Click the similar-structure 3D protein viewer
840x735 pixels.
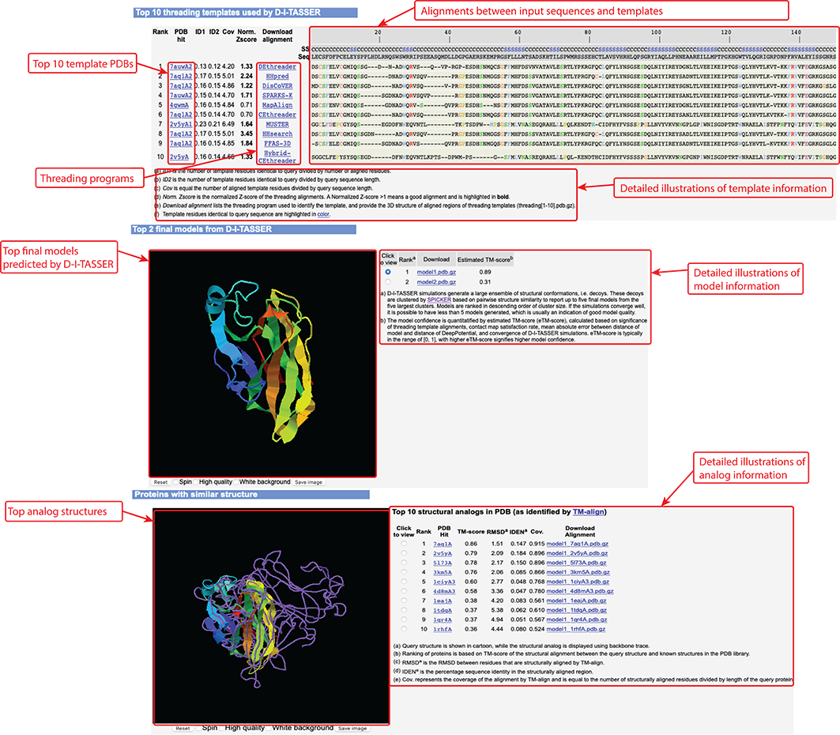[272, 616]
